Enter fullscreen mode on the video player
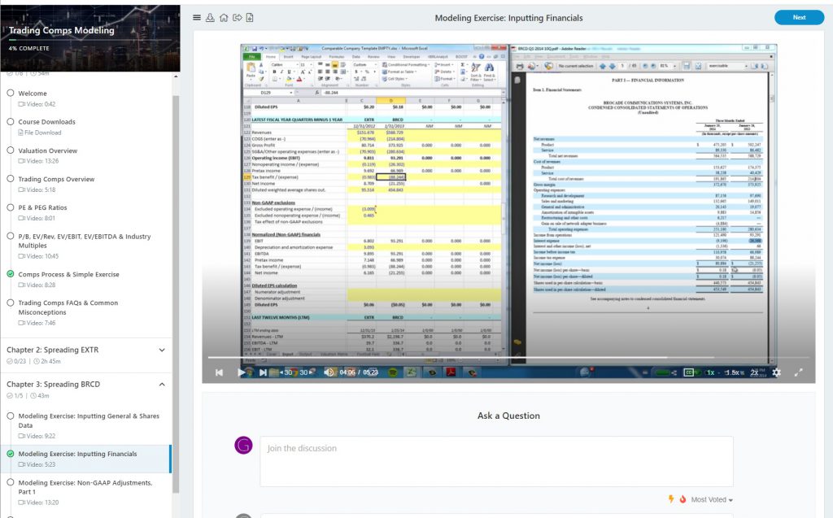The image size is (833, 518). pyautogui.click(x=798, y=372)
